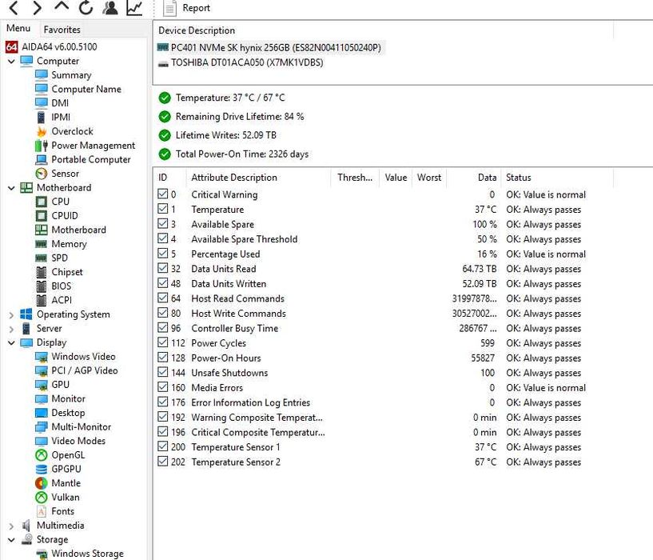Select Windows Storage in the tree
The image size is (653, 560).
pos(87,554)
